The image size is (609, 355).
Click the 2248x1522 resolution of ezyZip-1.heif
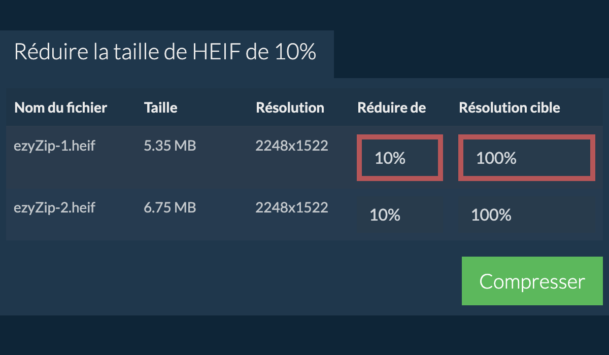coord(291,146)
